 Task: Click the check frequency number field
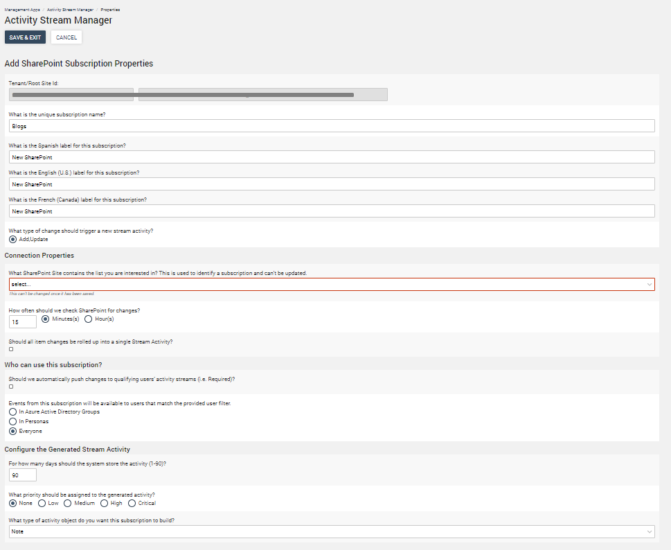(x=23, y=322)
